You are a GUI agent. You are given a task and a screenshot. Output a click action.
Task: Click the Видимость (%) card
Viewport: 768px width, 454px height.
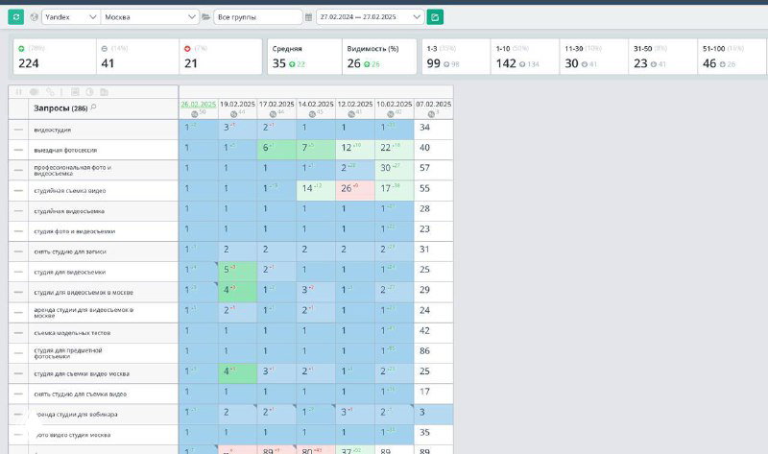tap(379, 57)
